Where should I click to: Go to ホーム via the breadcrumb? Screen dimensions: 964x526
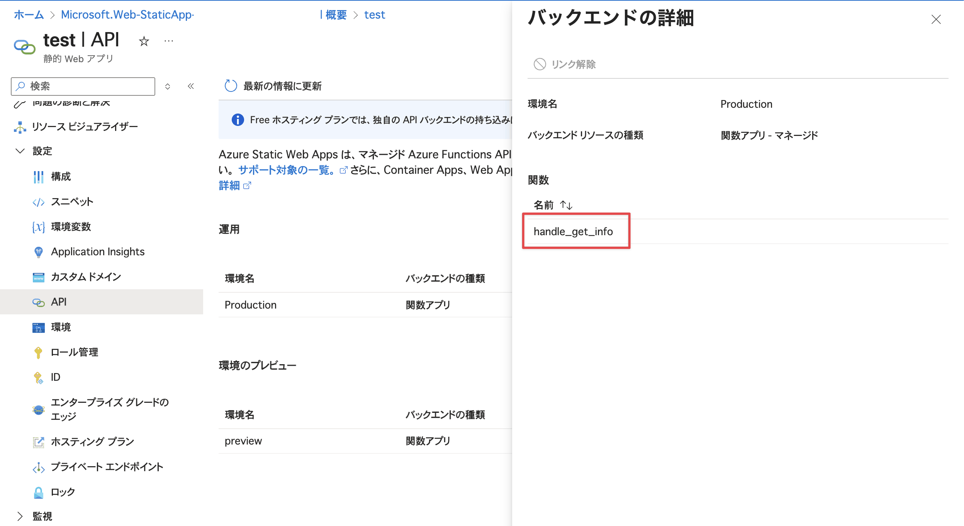click(28, 15)
